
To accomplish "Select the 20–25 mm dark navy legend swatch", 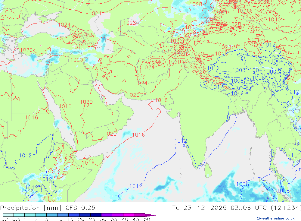I will (x=85, y=215).
